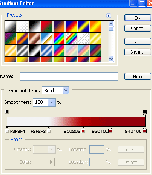Select the violet-to-orange gradient preset
This screenshot has height=175, width=152.
[x=59, y=26]
